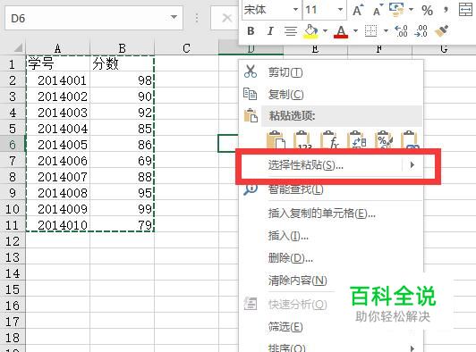Click score cell with 69
Screen dimensions: 476x352
click(123, 161)
